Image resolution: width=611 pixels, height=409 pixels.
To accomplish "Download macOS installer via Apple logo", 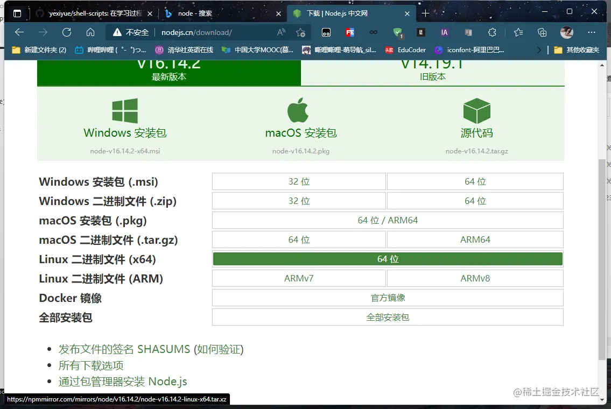I will [x=298, y=110].
